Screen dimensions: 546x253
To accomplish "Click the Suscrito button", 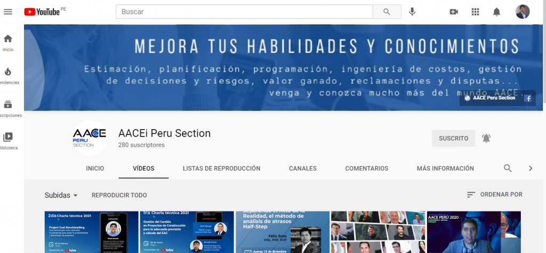I will point(453,138).
